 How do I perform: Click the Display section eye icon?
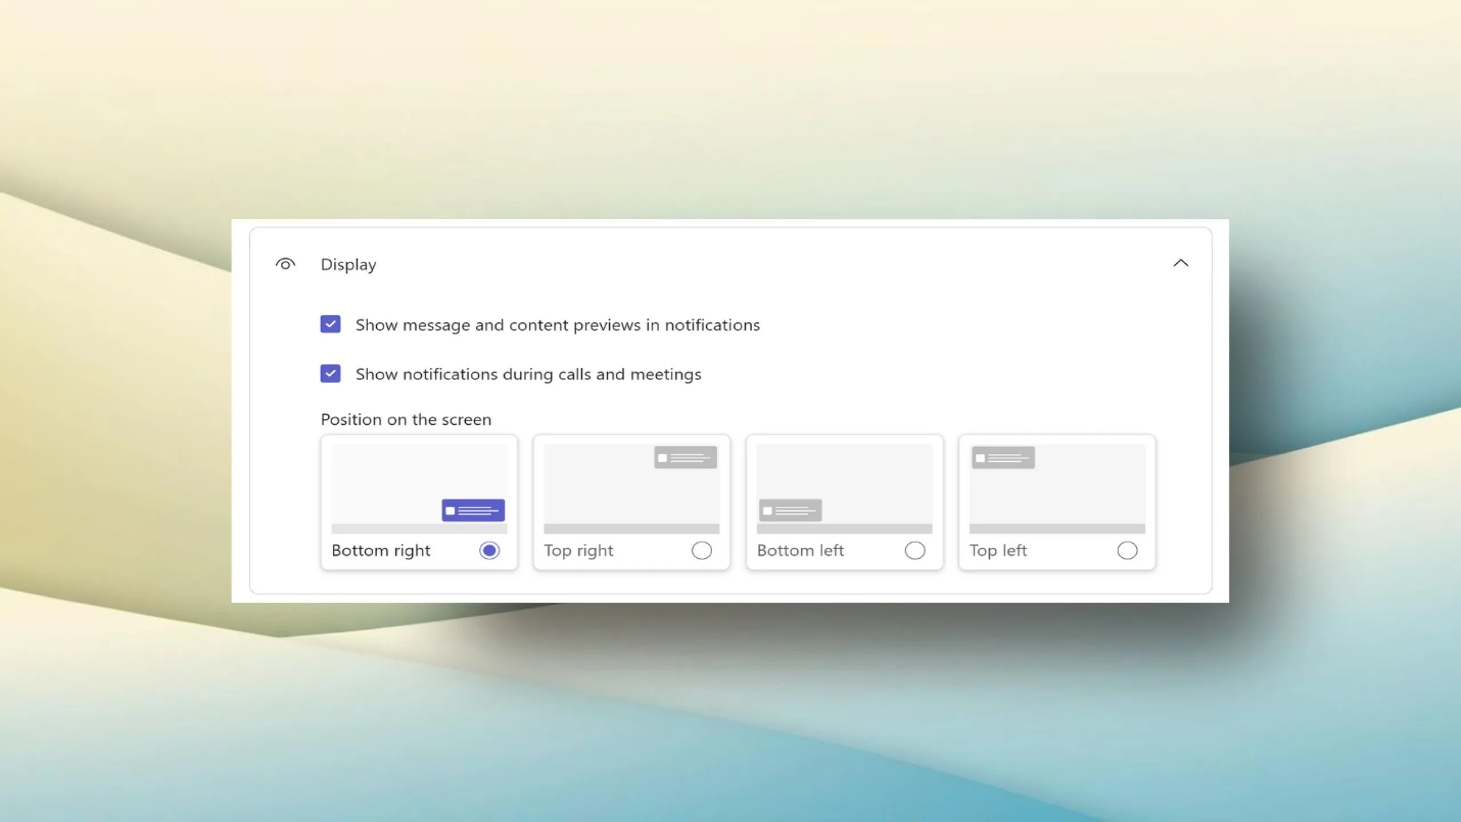tap(285, 264)
